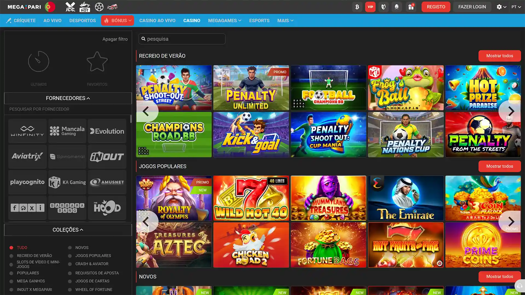Open the BÓNUS dropdown menu
Screen dimensions: 525x295
point(118,20)
